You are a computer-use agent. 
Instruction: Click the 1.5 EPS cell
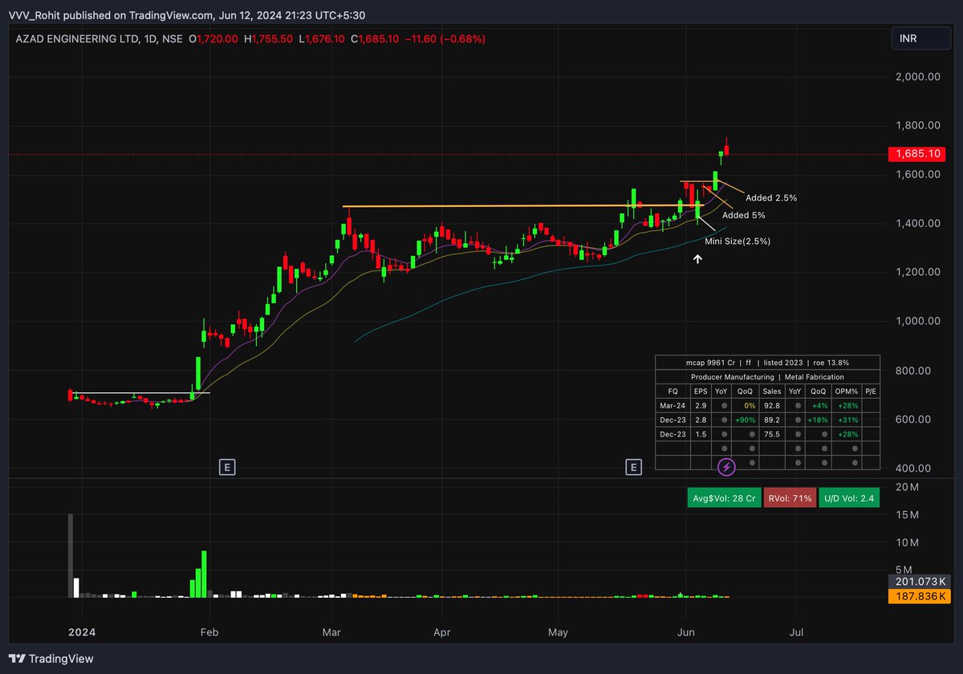pos(701,434)
